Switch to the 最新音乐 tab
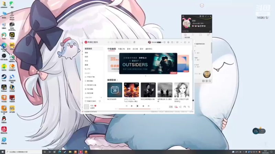275x154 pixels. coord(149,49)
